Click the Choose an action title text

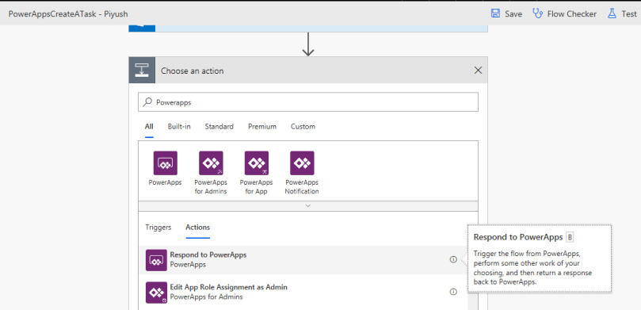192,71
